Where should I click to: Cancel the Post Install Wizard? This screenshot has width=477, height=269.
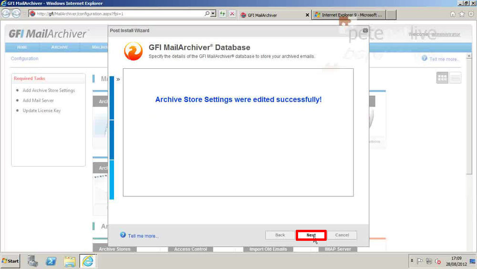point(342,235)
